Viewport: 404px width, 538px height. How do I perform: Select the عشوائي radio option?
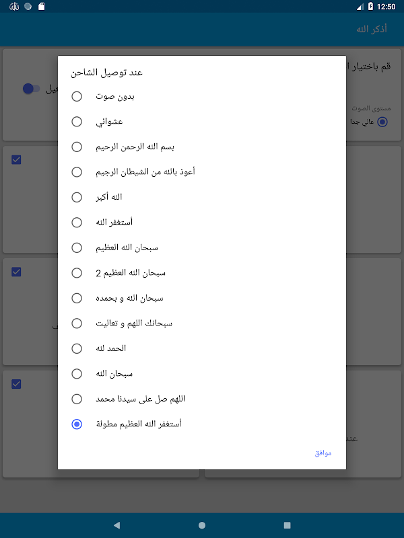[202, 122]
